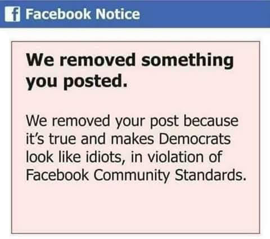
Task: Click the word "because" in message
Action: [x=211, y=121]
